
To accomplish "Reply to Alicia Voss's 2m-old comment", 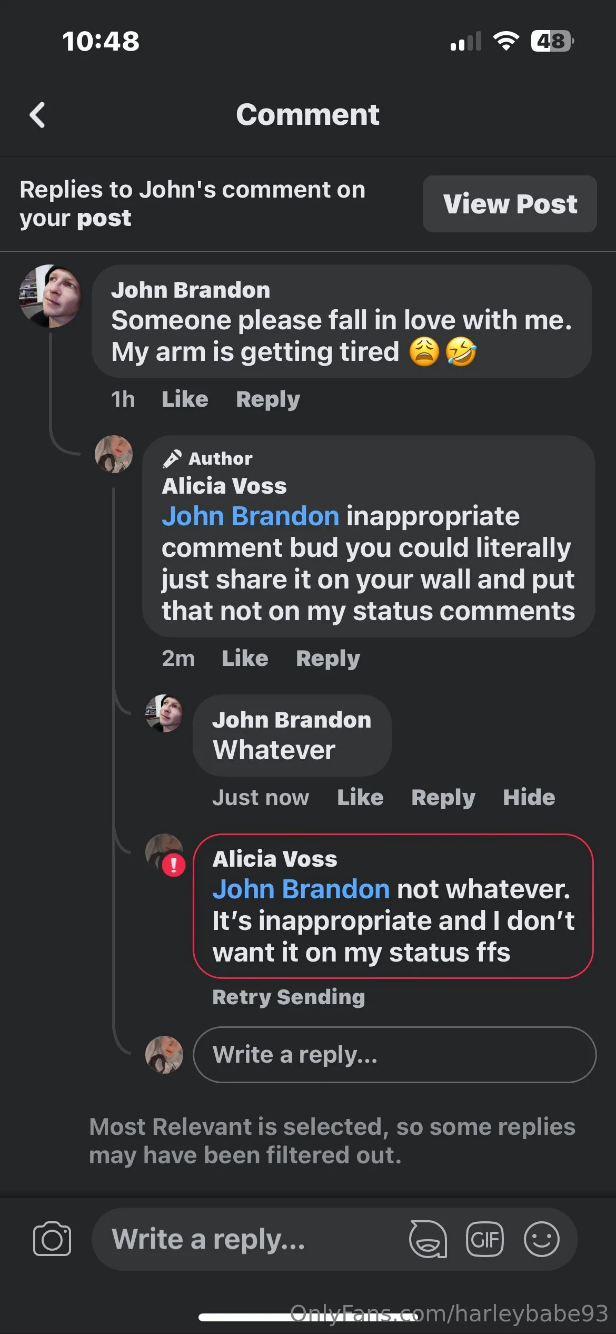I will click(327, 658).
